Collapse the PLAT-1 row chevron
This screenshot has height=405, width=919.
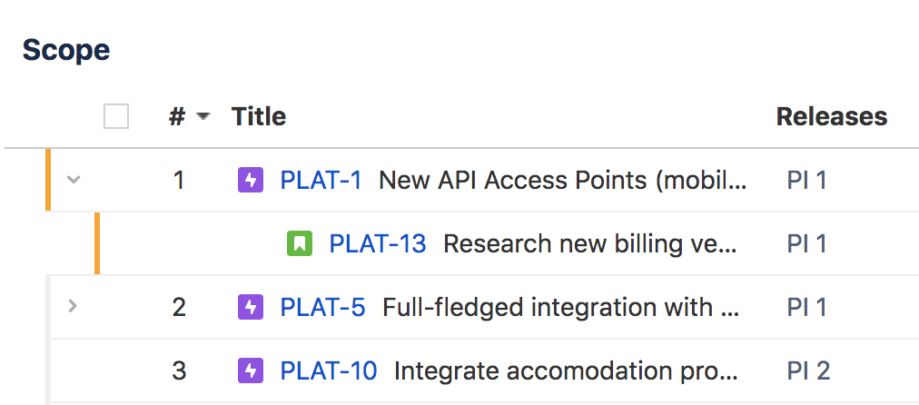(x=73, y=180)
